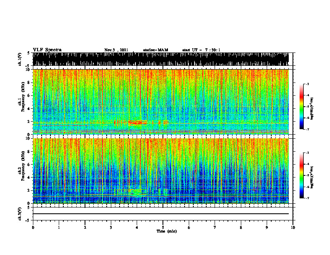Click the "Time (min)" axis title

click(x=167, y=231)
